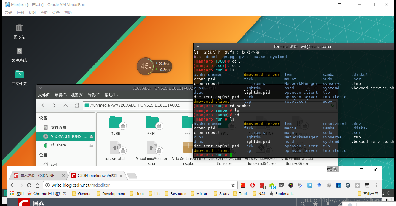Image resolution: width=396 pixels, height=206 pixels.
Task: Click the blue D extension icon
Action: [x=310, y=185]
